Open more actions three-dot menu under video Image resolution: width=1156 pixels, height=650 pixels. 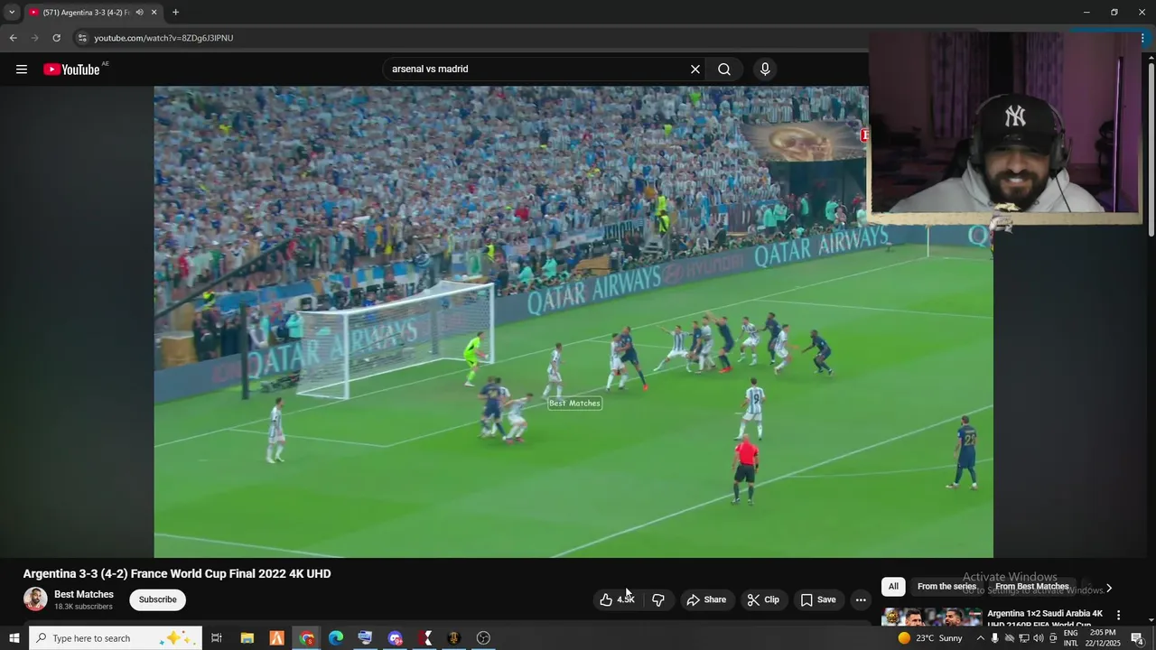861,599
